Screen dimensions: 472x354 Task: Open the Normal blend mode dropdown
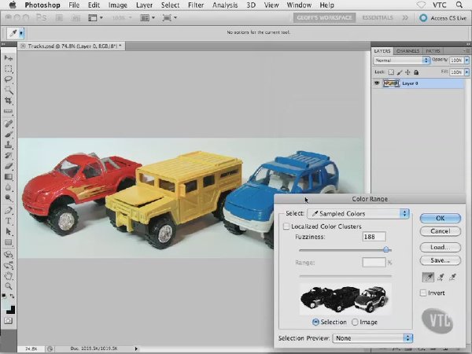[401, 61]
